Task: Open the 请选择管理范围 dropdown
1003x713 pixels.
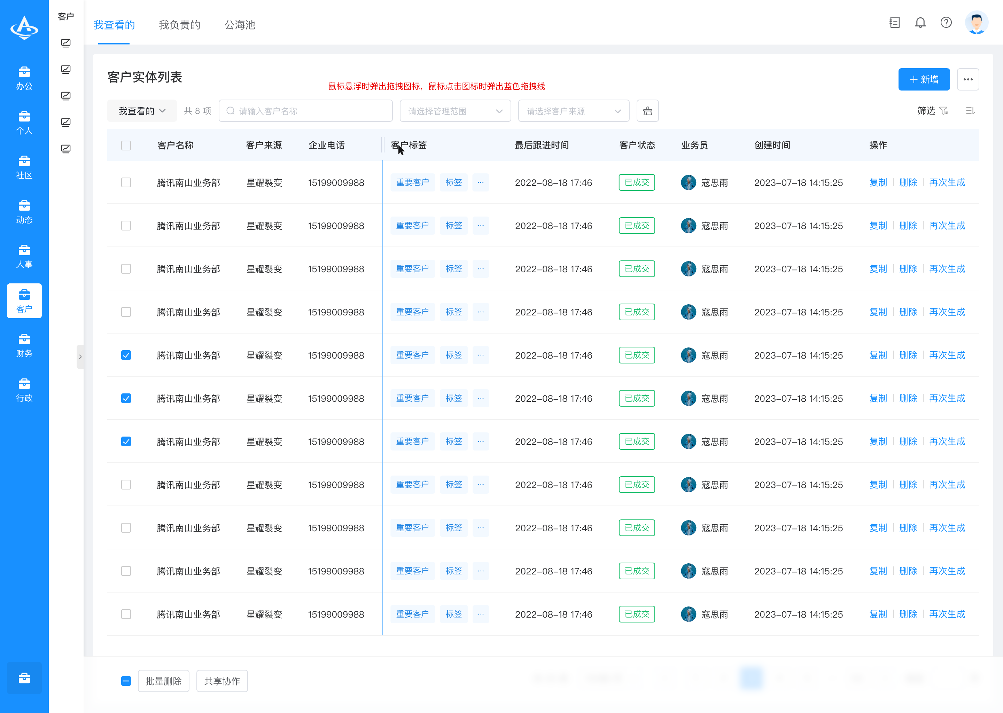Action: 455,111
